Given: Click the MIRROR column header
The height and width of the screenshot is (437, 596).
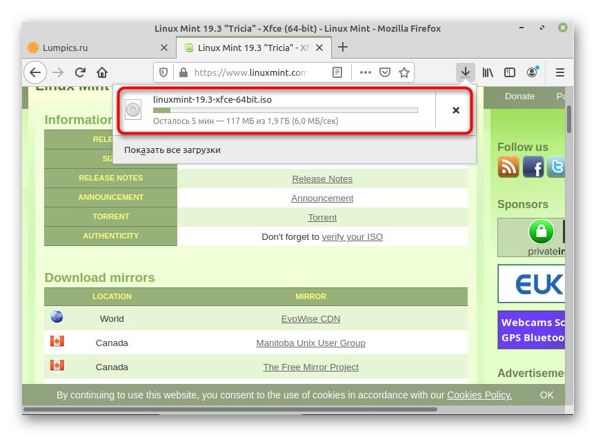Looking at the screenshot, I should pos(310,296).
